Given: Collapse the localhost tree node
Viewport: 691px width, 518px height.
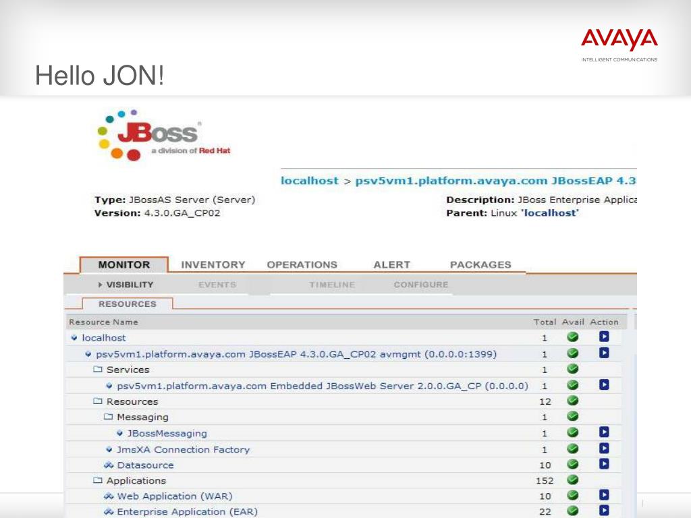Looking at the screenshot, I should coord(74,338).
